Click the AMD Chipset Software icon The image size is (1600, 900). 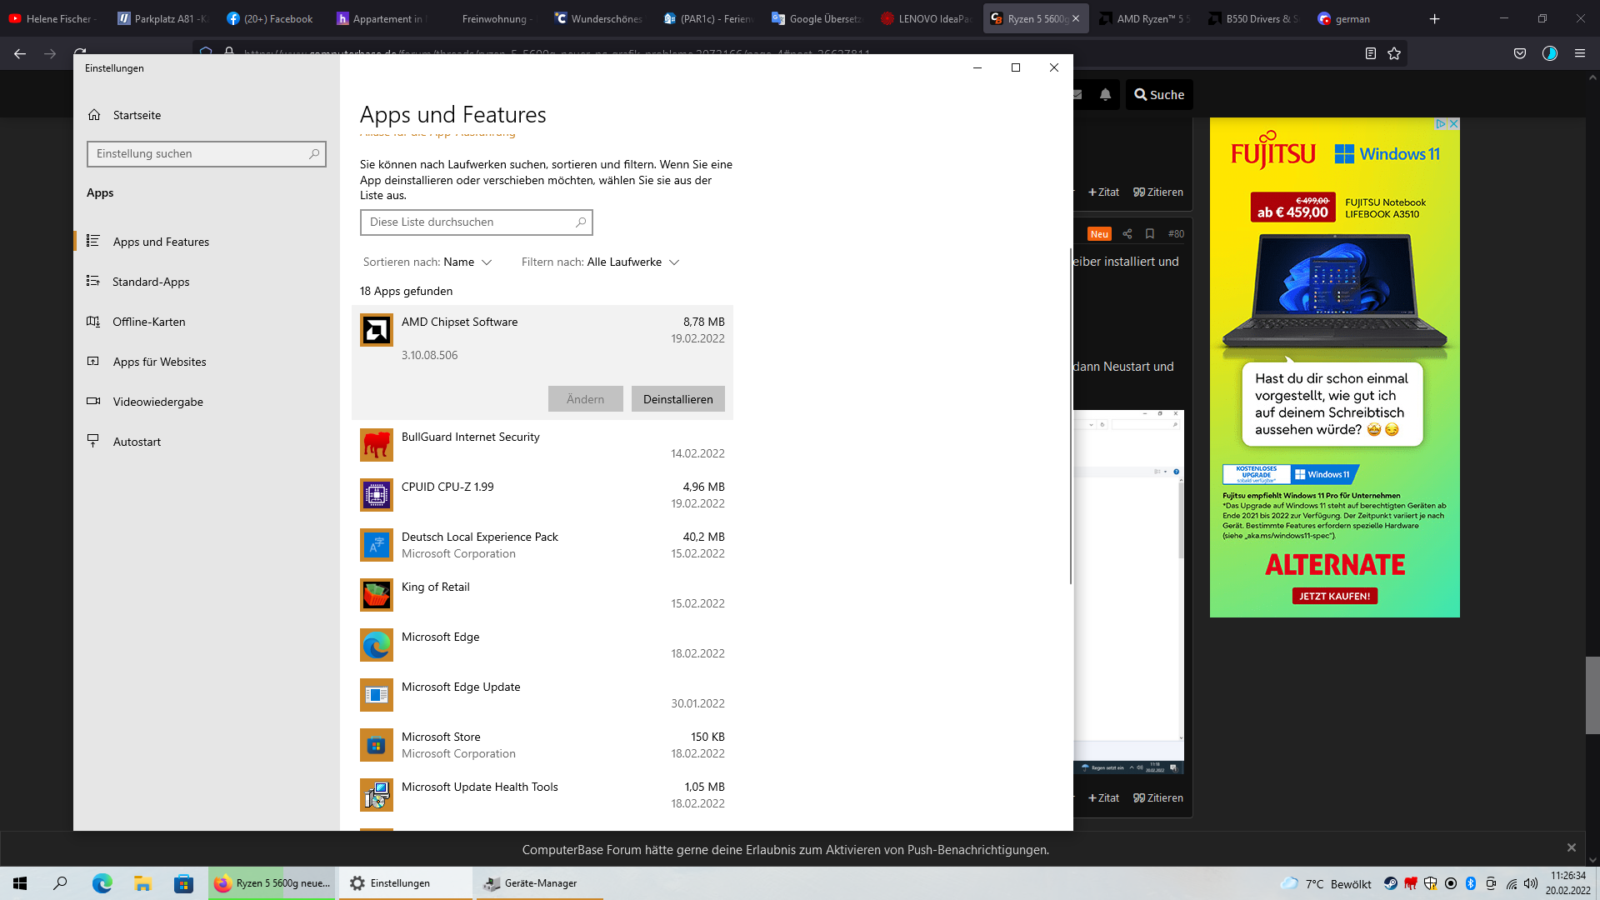point(376,330)
